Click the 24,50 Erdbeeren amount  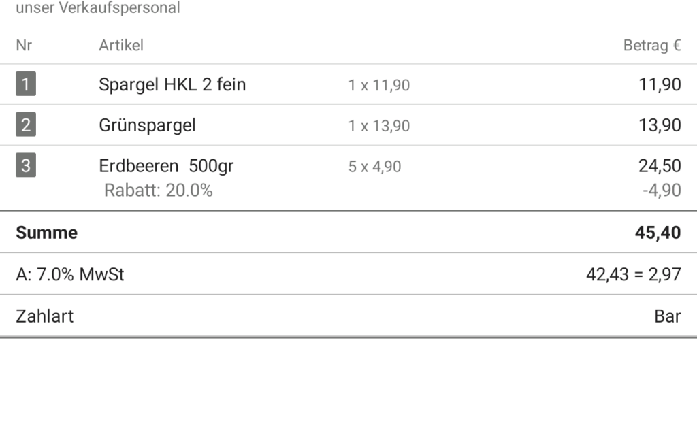(660, 166)
